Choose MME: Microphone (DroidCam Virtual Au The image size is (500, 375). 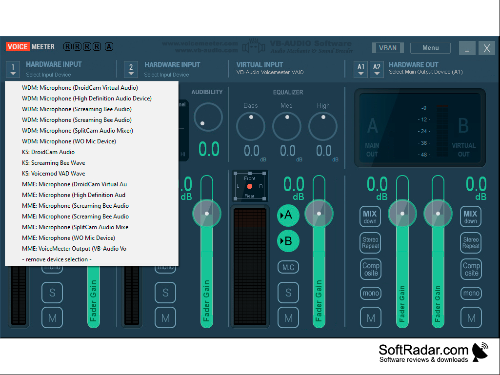92,184
